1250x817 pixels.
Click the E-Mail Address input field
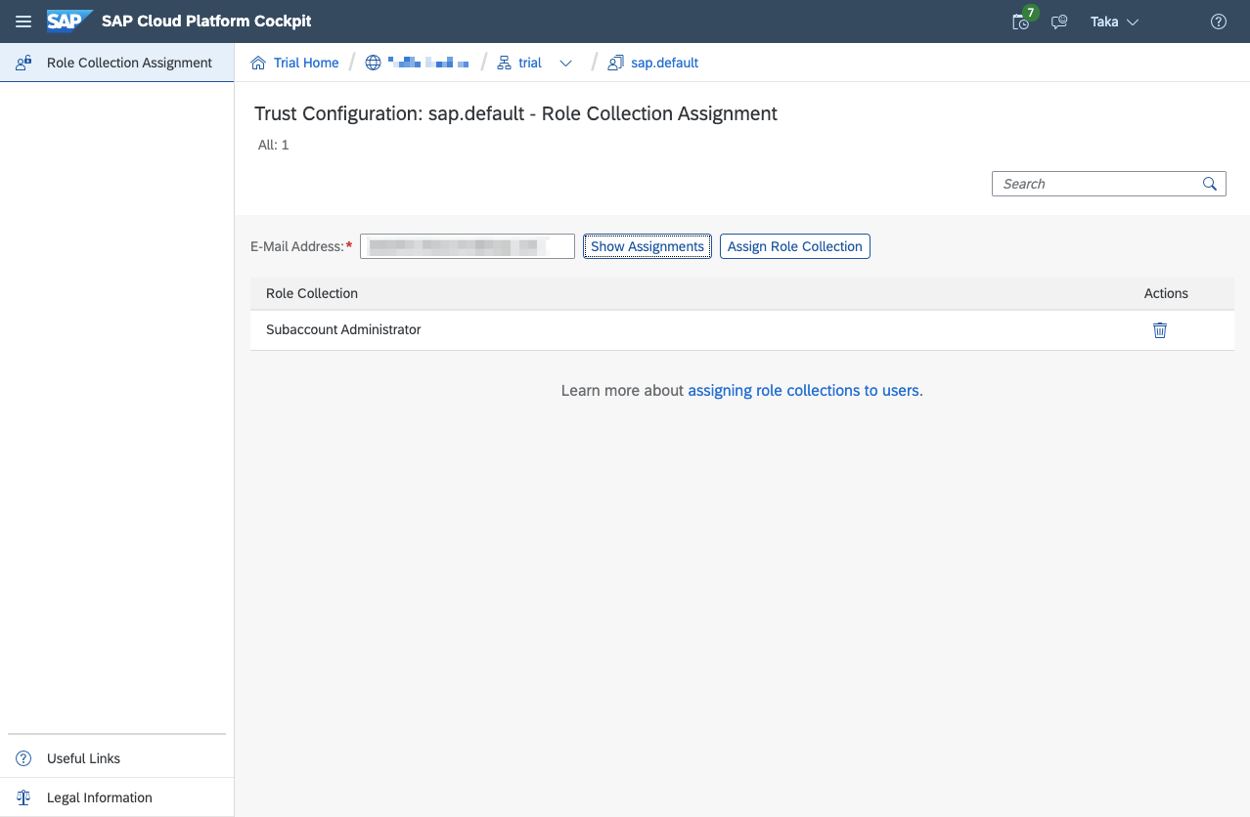(x=467, y=246)
